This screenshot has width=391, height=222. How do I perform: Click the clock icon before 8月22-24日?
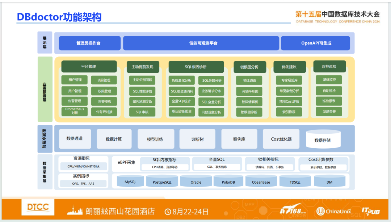tap(168, 212)
